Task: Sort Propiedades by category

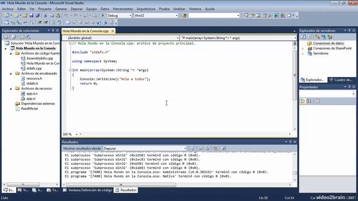Action: tap(303, 101)
